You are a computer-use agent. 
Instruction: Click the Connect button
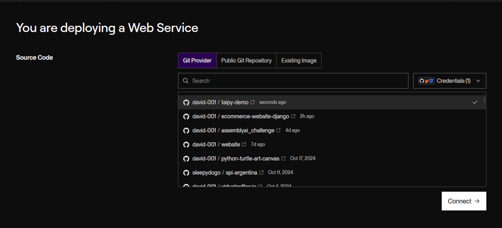(x=464, y=201)
